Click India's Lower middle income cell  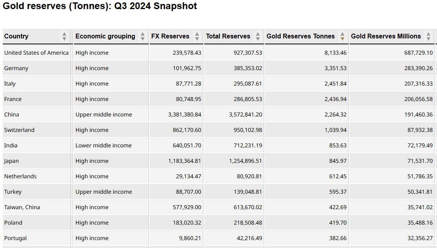(x=104, y=145)
